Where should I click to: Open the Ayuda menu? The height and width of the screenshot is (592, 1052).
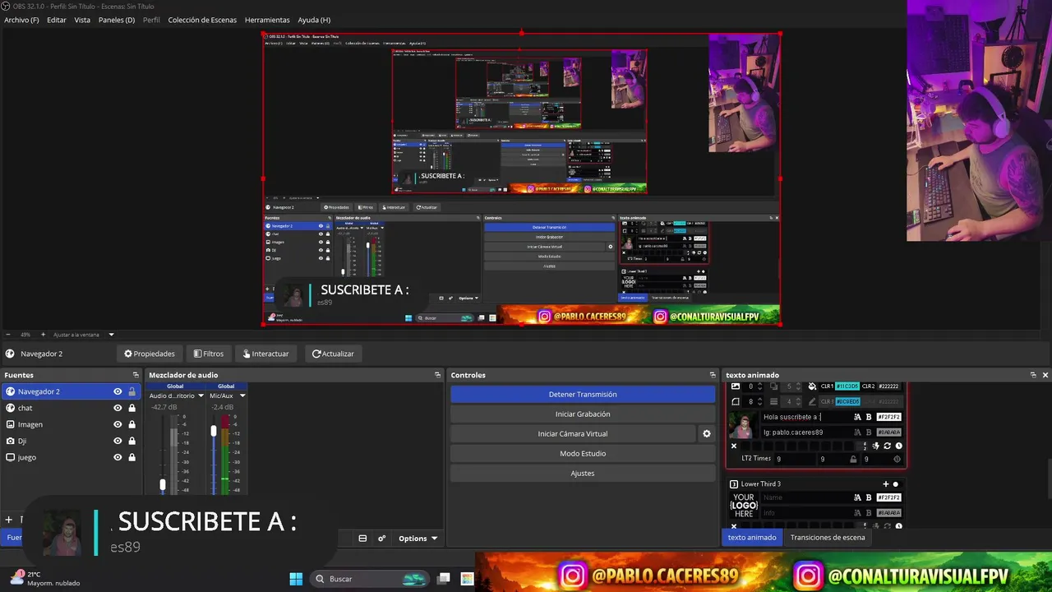(x=314, y=20)
